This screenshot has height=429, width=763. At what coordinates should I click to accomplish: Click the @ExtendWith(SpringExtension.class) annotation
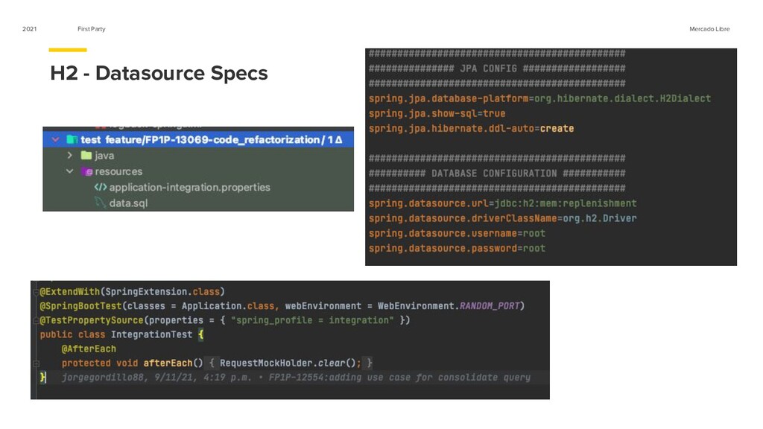tap(133, 292)
